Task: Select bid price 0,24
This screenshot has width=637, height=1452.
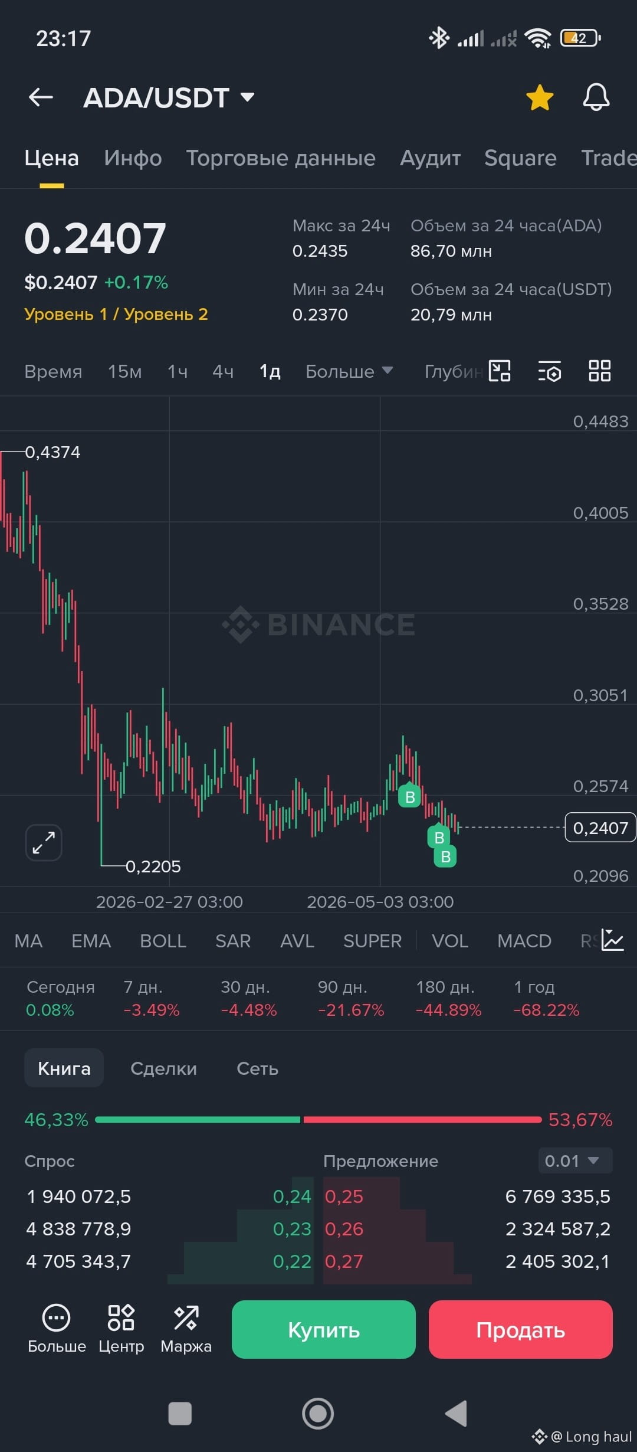Action: click(x=292, y=1196)
